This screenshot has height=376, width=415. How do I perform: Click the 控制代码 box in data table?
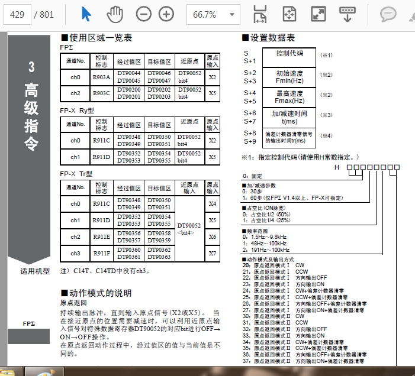[x=289, y=54]
